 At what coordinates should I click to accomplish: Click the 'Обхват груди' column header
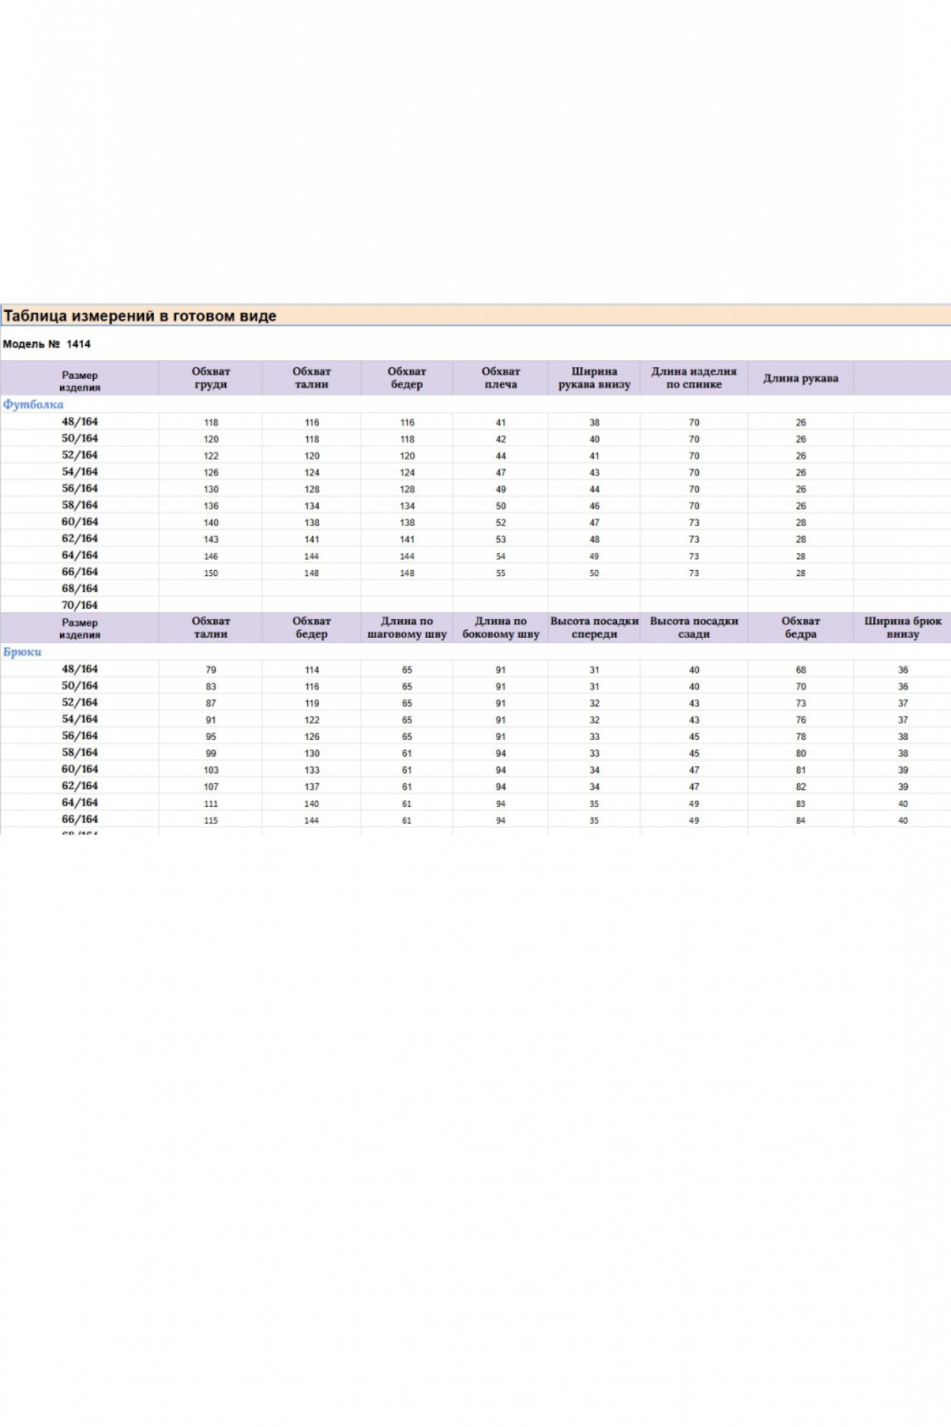(210, 377)
